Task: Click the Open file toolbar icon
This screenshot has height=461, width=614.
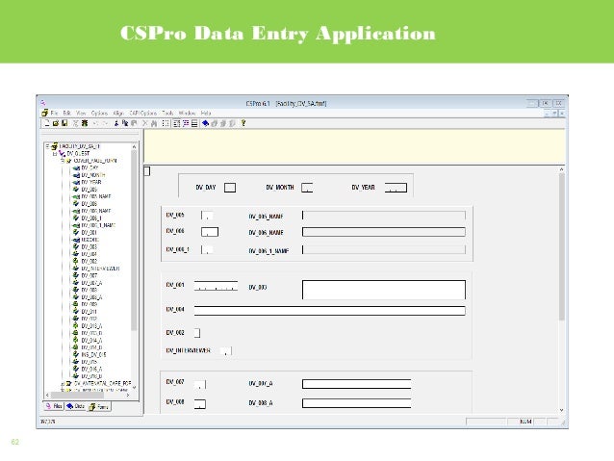Action: click(x=56, y=123)
